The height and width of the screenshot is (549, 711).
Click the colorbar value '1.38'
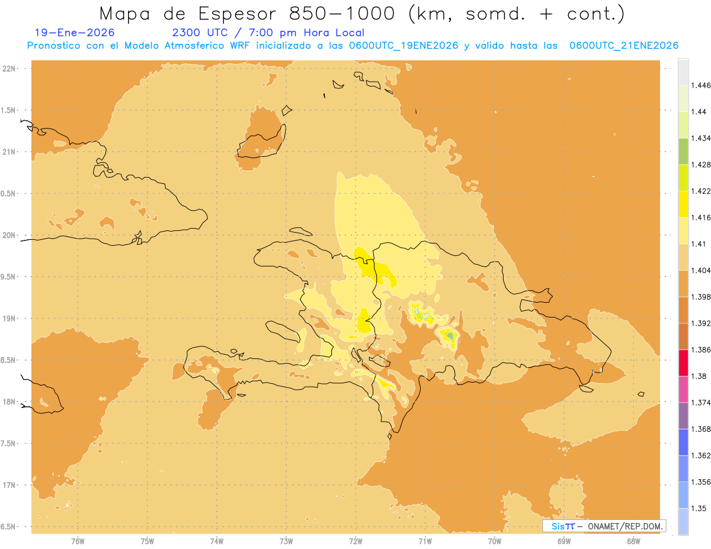[699, 376]
